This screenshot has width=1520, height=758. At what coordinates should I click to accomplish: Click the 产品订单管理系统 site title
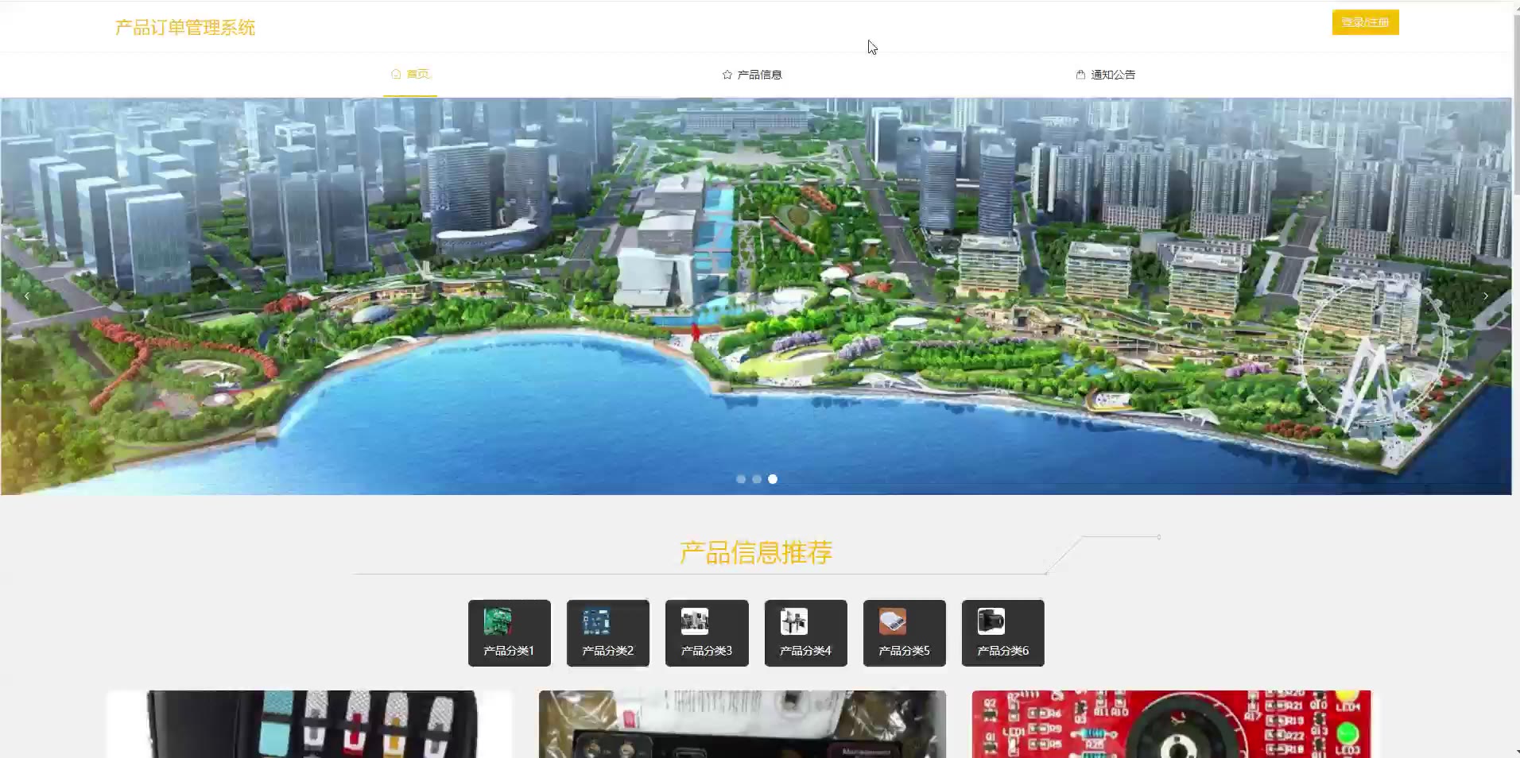[185, 28]
